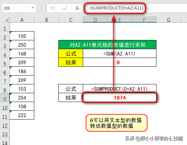Select the column E header
Viewport: 187px width, 145px height.
pyautogui.click(x=119, y=20)
